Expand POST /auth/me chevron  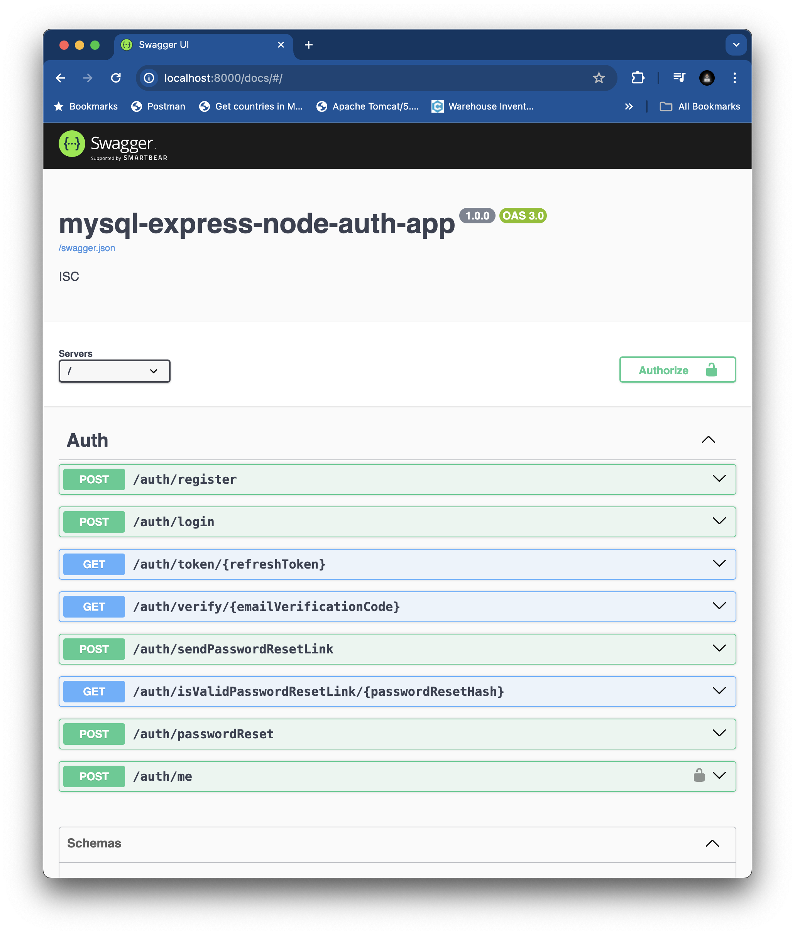point(719,775)
